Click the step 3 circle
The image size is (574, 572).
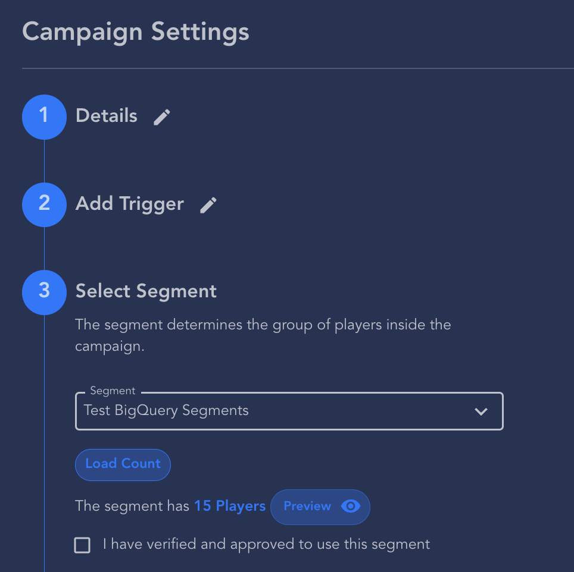coord(44,291)
